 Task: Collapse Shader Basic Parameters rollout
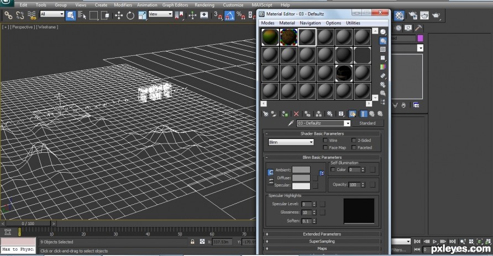[x=322, y=134]
